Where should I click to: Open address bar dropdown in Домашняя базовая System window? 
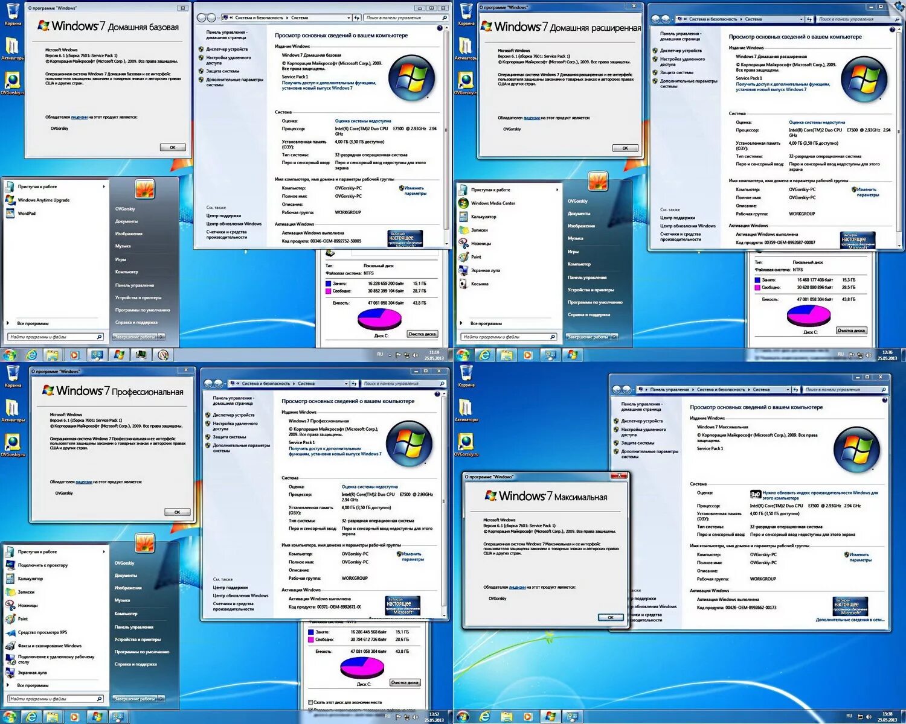point(349,18)
